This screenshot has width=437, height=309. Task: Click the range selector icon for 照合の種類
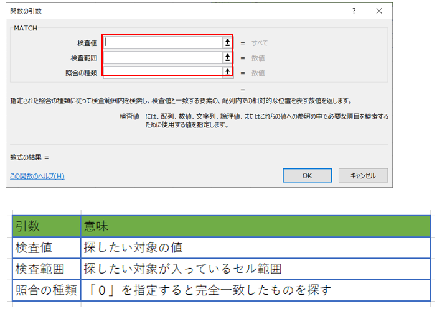point(227,72)
